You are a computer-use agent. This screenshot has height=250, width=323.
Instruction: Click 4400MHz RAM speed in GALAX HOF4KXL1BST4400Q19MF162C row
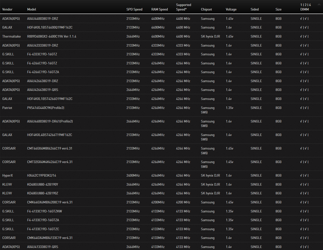(158, 28)
